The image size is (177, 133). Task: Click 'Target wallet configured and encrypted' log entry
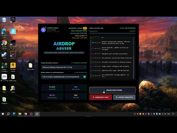pyautogui.click(x=112, y=66)
